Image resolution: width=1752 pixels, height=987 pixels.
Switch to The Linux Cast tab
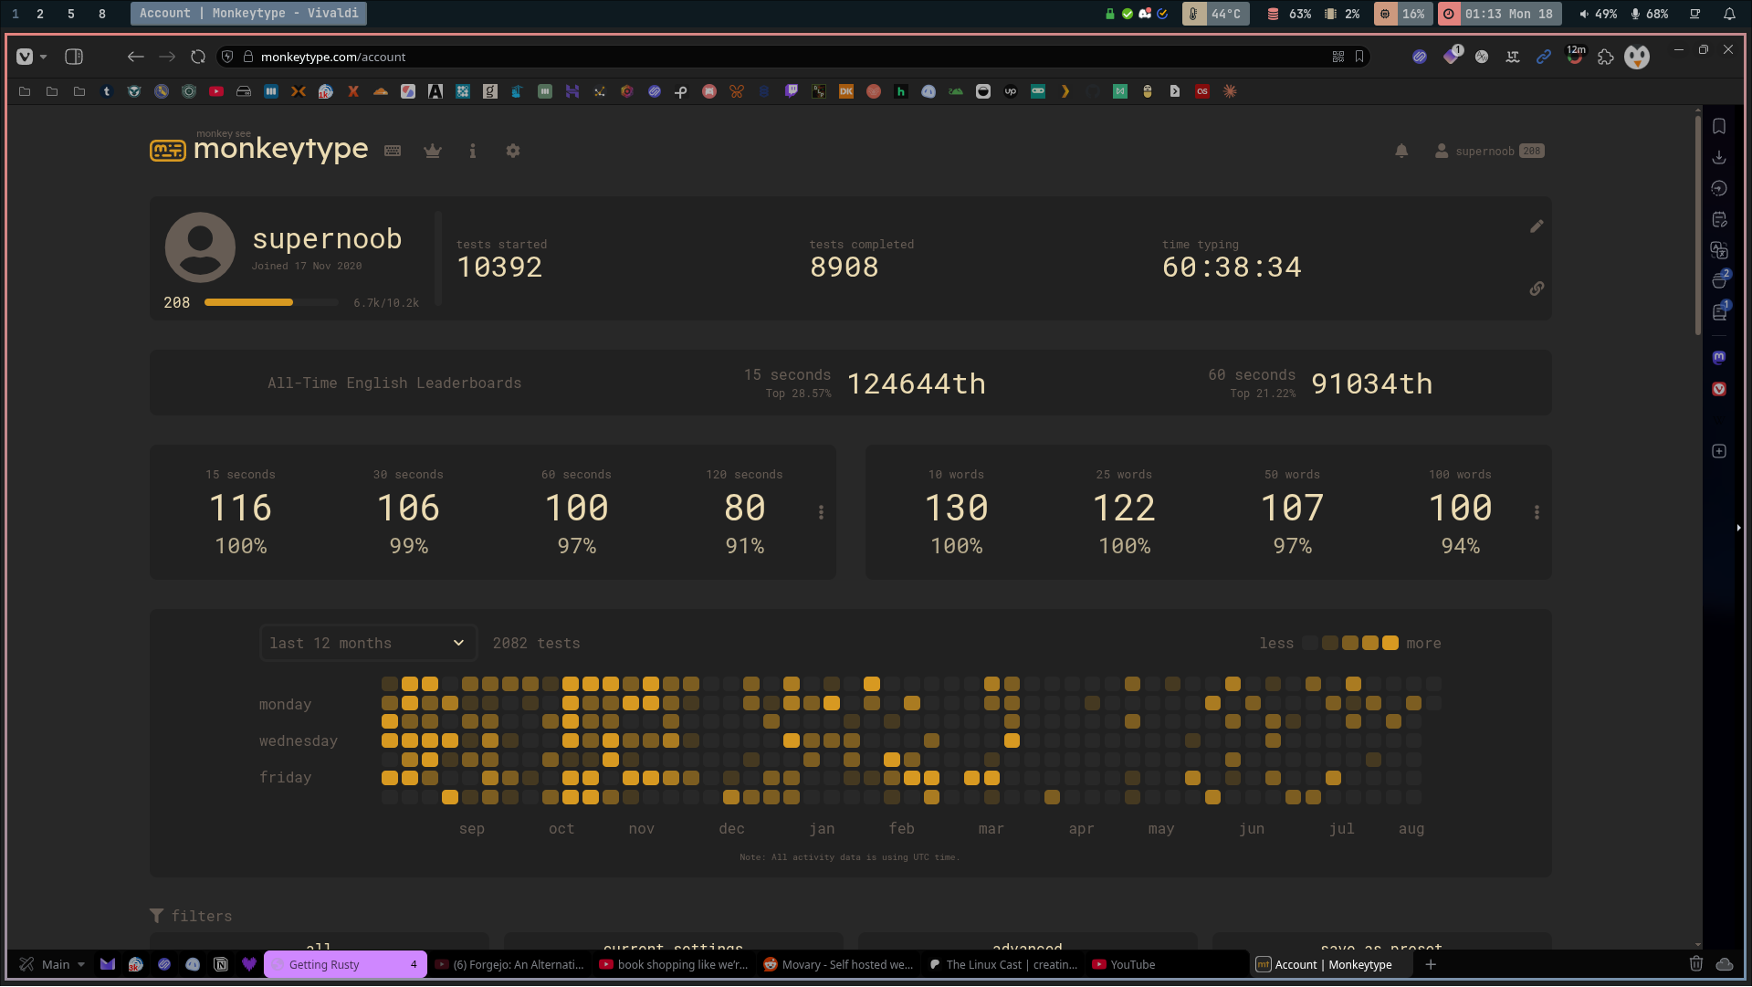coord(1003,964)
